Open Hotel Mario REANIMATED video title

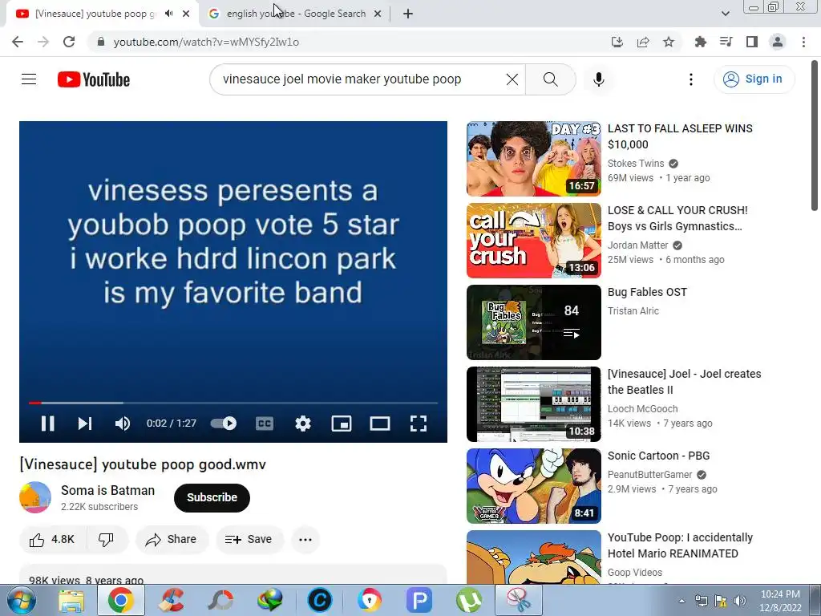pyautogui.click(x=680, y=545)
